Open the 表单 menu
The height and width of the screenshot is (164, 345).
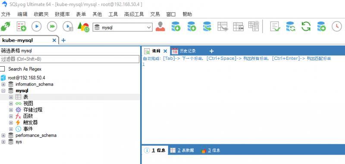click(x=81, y=14)
